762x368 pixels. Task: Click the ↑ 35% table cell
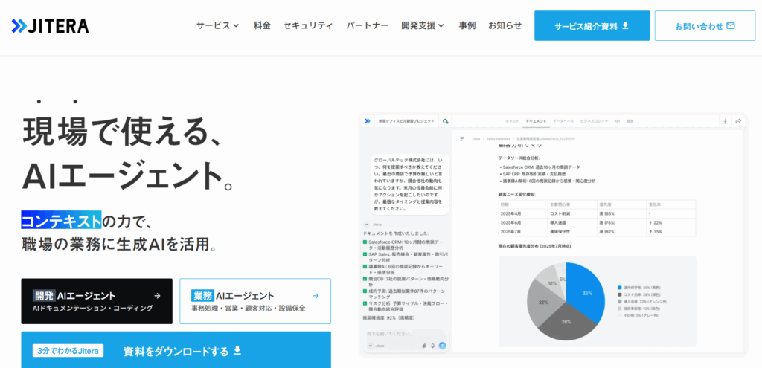(x=670, y=231)
